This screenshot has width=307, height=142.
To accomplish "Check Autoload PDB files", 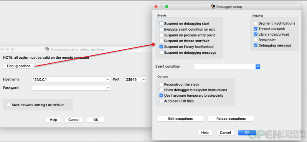I will tap(161, 101).
